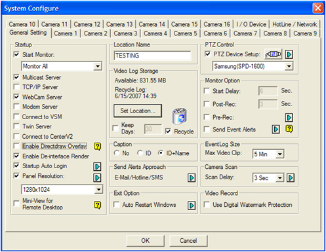Toggle Startup Auto Login checkbox
This screenshot has height=252, width=326.
pyautogui.click(x=16, y=166)
